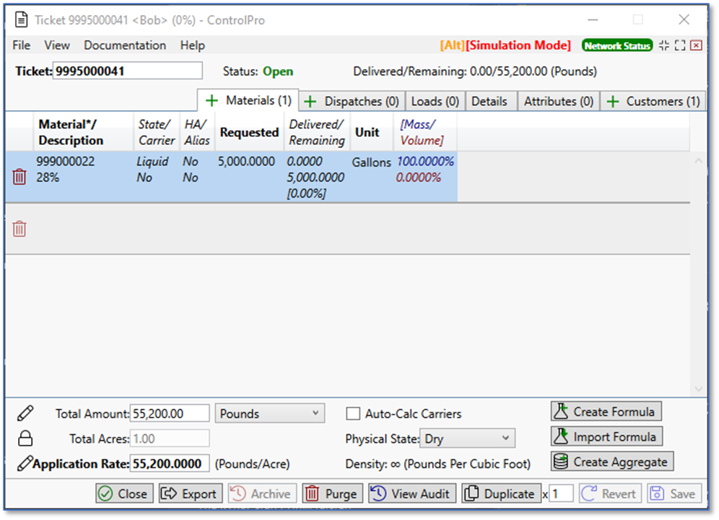719x520 pixels.
Task: Click the Ticket number input field
Action: [x=128, y=71]
